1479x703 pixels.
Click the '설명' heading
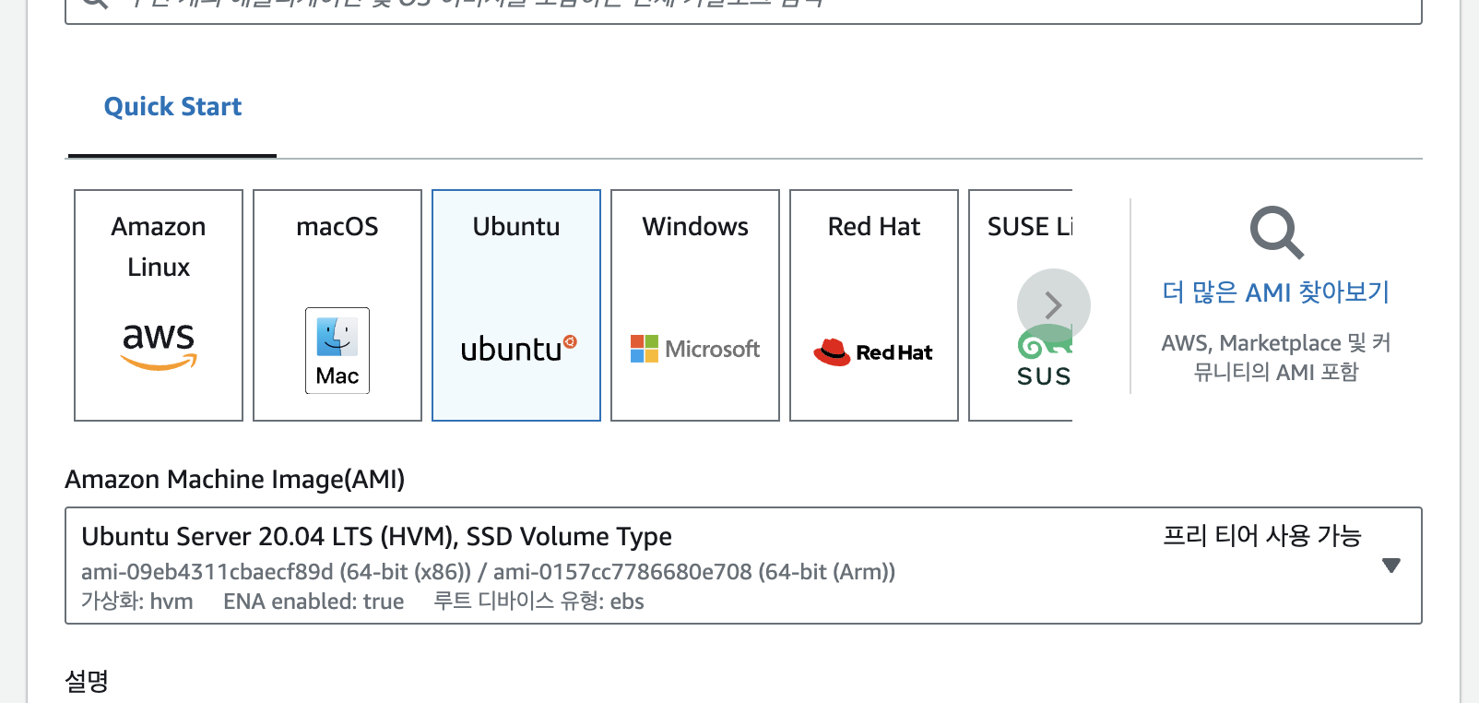click(87, 682)
